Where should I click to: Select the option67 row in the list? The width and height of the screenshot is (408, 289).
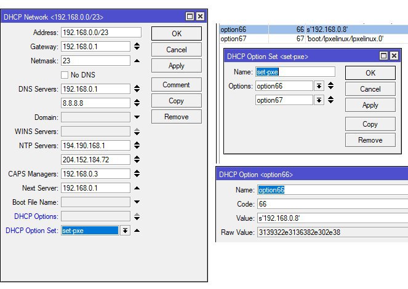314,39
